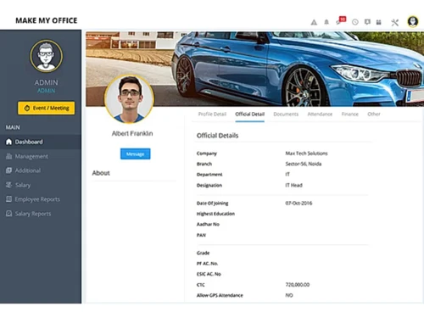Viewport: 424px width, 318px height.
Task: Open the icon with red 10 badge
Action: coord(340,20)
